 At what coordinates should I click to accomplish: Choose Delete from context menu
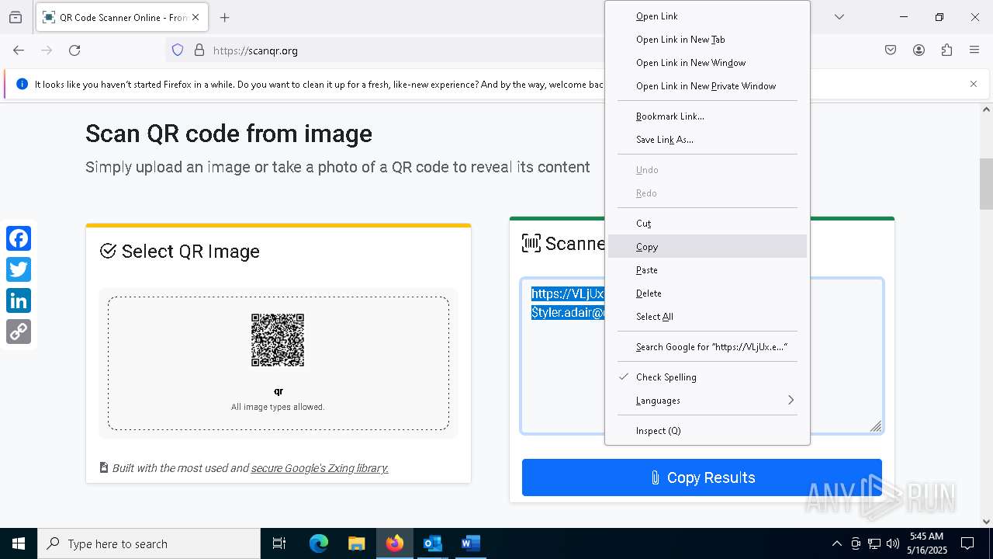[708, 293]
